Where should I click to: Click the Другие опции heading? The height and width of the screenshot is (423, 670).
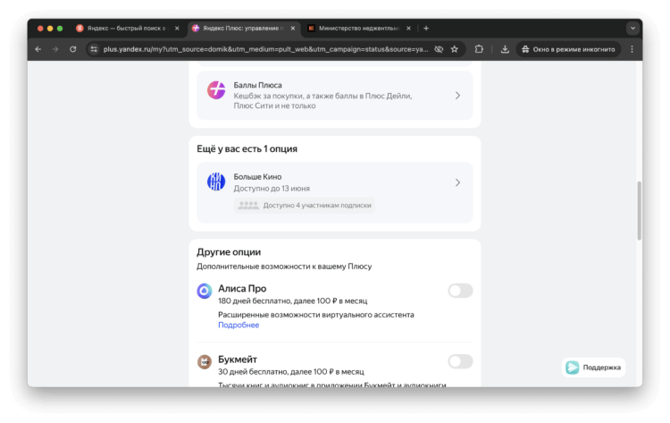point(229,252)
